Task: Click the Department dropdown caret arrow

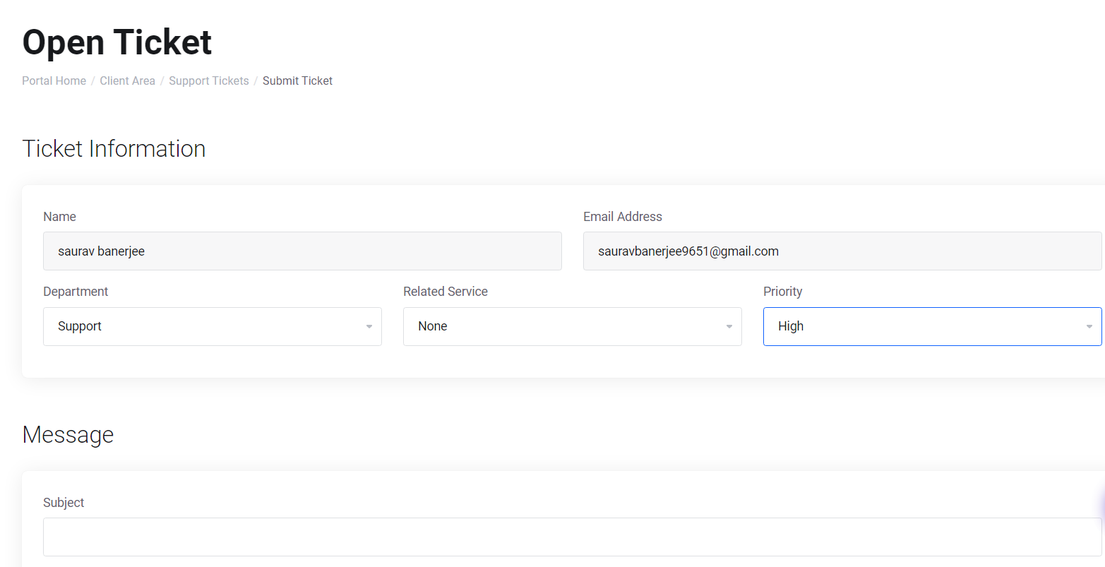Action: pyautogui.click(x=369, y=327)
